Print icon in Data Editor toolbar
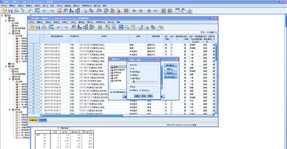Screen dimensions: 287x149 click(x=44, y=27)
